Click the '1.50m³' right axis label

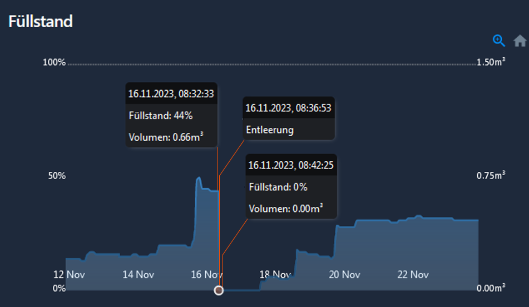click(x=491, y=62)
